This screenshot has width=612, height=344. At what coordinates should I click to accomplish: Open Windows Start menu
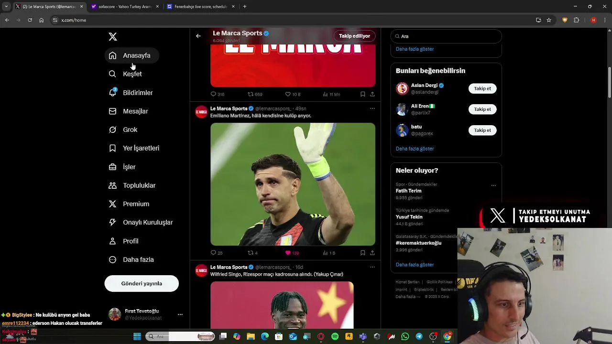[137, 337]
